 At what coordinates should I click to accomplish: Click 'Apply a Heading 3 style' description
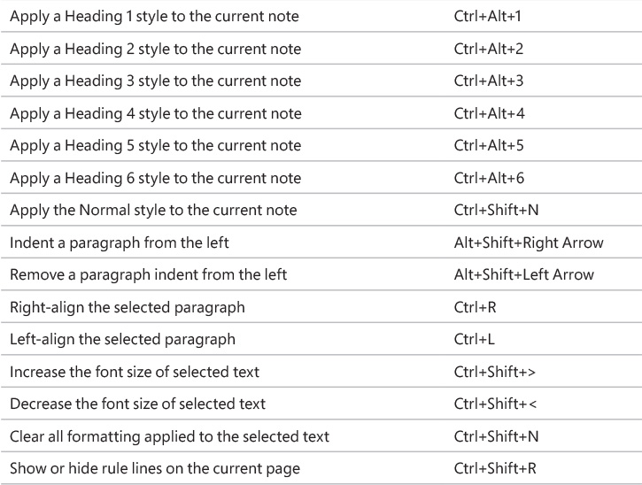(x=156, y=81)
